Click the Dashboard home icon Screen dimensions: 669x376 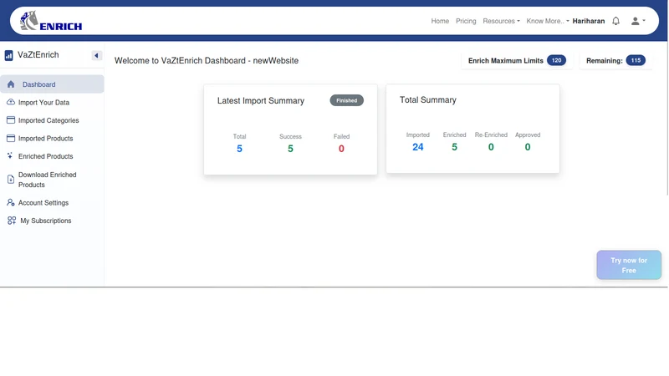pyautogui.click(x=11, y=84)
